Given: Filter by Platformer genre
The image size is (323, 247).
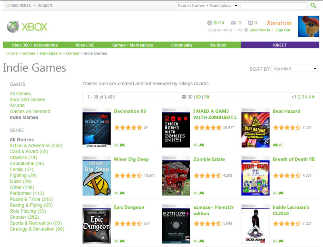Looking at the screenshot, I should 27,193.
